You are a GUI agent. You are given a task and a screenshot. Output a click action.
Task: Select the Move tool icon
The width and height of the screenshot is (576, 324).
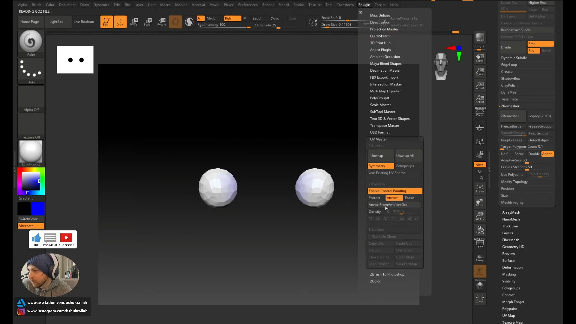(x=134, y=22)
